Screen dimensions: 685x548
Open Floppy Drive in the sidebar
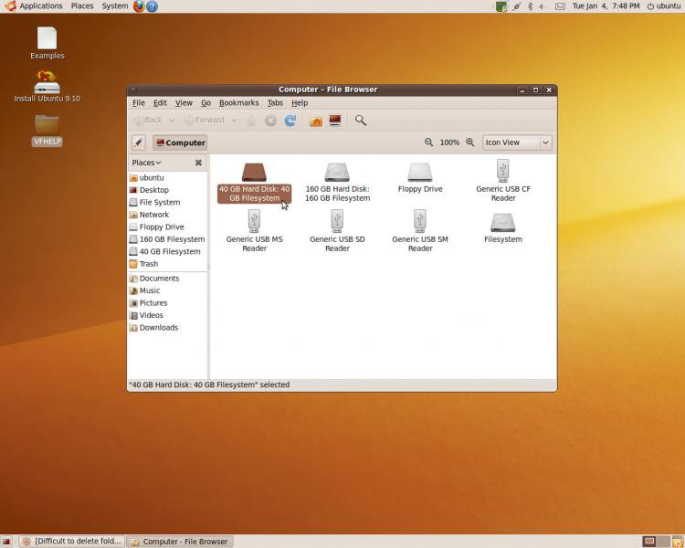tap(167, 227)
